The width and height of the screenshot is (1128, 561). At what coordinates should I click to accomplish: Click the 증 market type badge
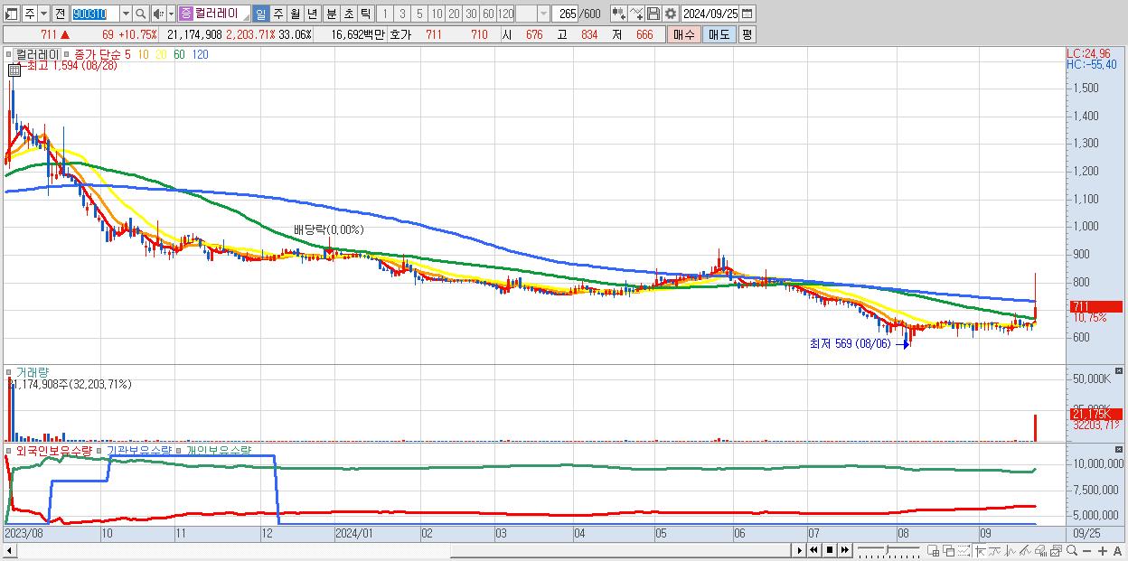tap(185, 14)
